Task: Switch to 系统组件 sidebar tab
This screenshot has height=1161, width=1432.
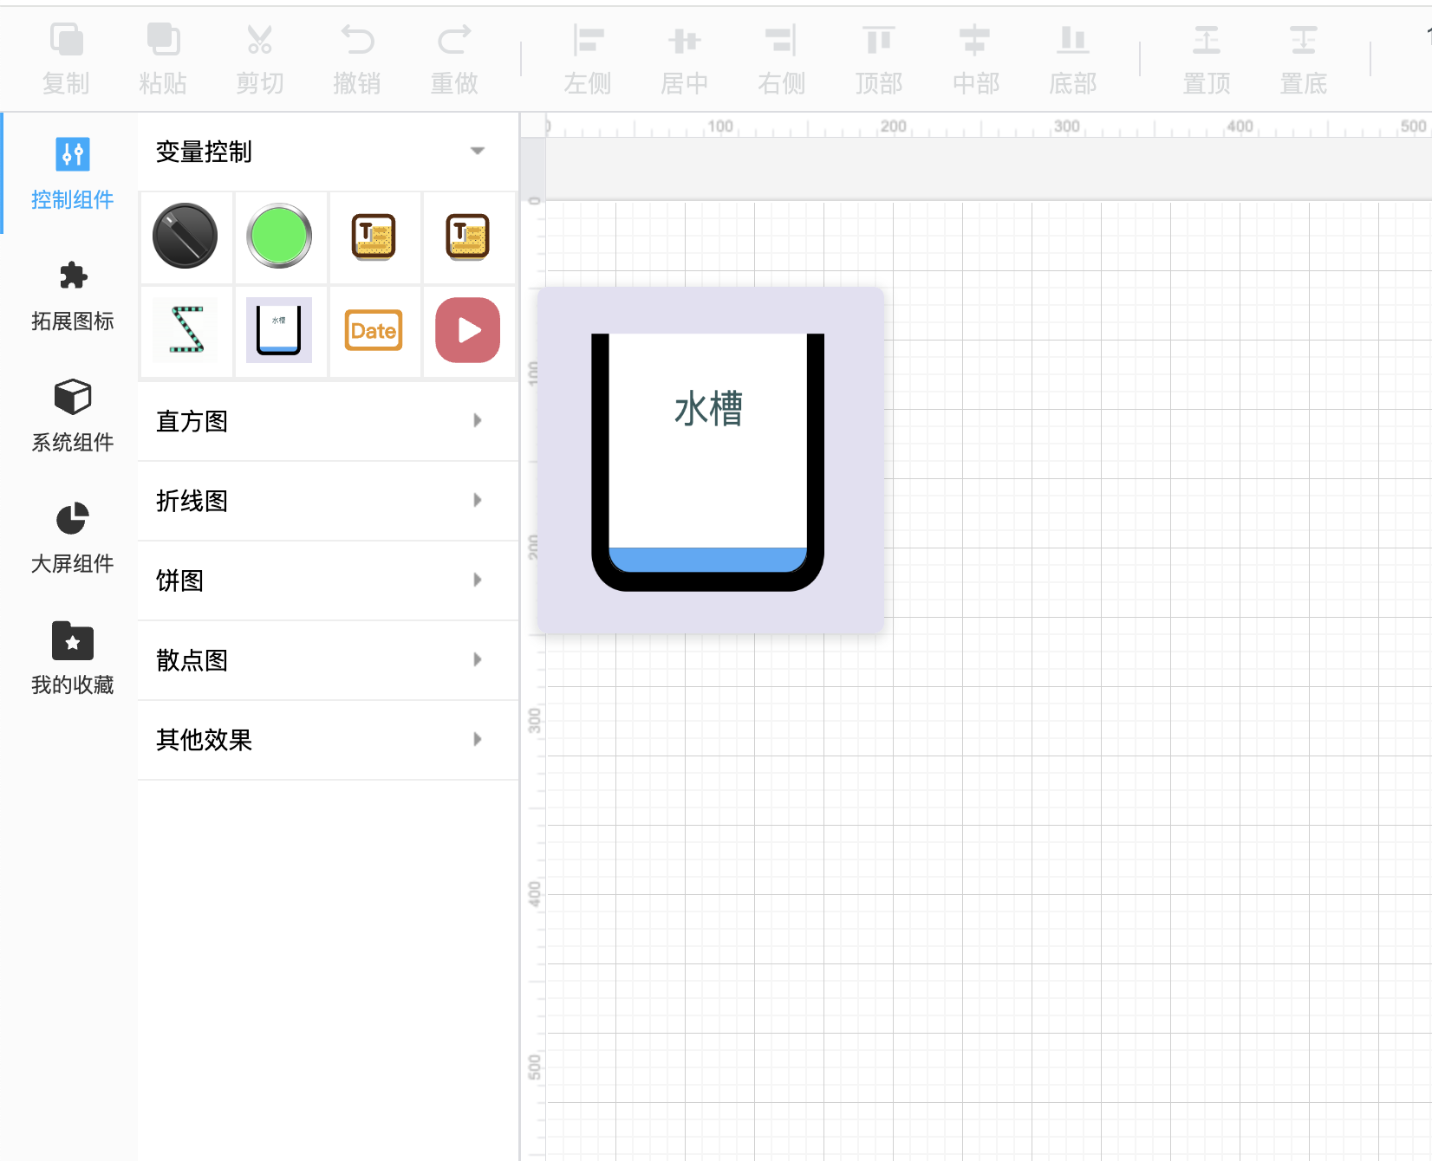Action: [73, 416]
